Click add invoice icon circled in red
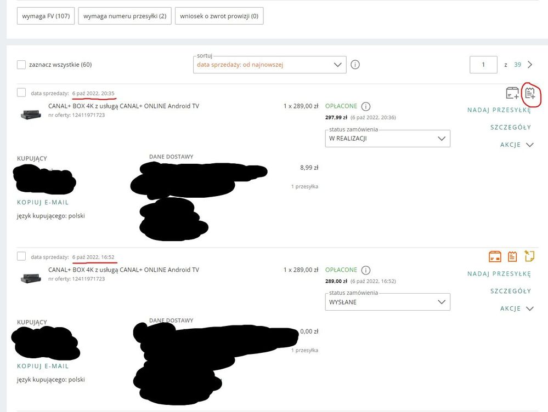This screenshot has width=548, height=412. tap(530, 93)
